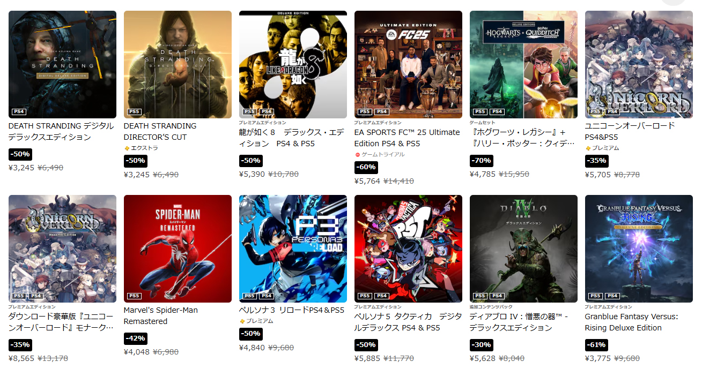Open the Granblue Fantasy Versus: Rising Deluxe Edition link
This screenshot has width=702, height=369.
point(631,322)
